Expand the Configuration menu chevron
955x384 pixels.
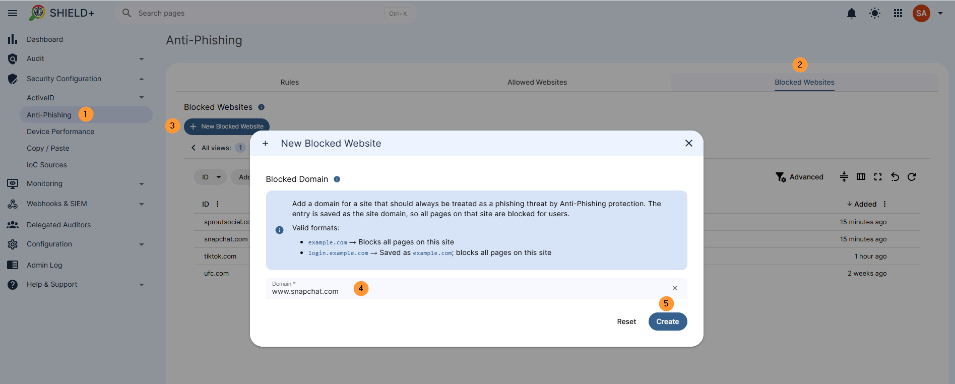point(142,244)
